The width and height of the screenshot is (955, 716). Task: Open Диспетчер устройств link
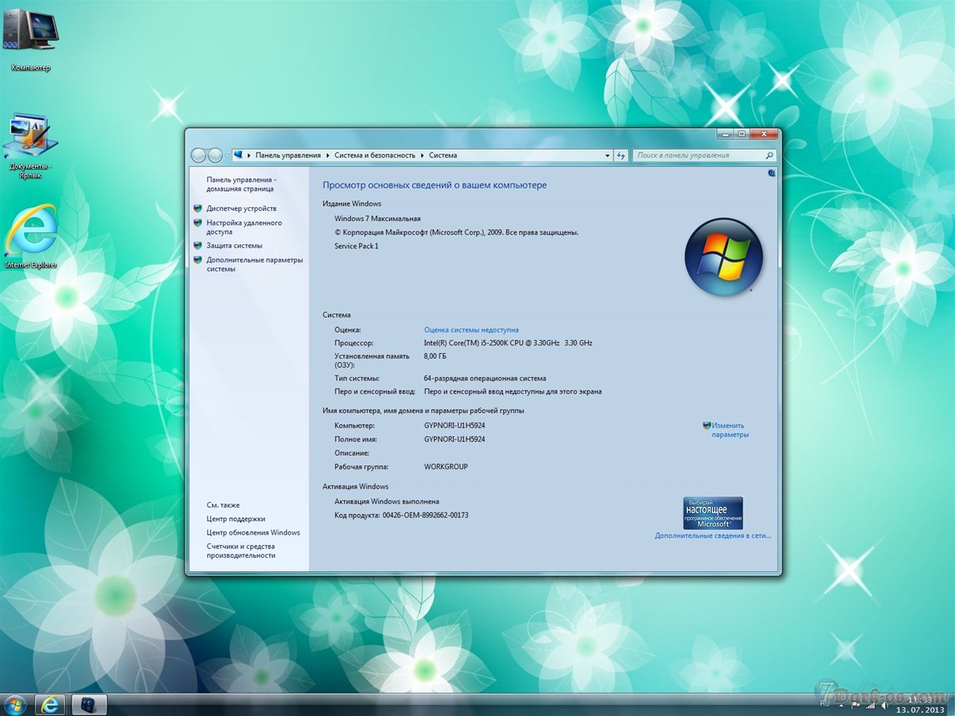[241, 208]
